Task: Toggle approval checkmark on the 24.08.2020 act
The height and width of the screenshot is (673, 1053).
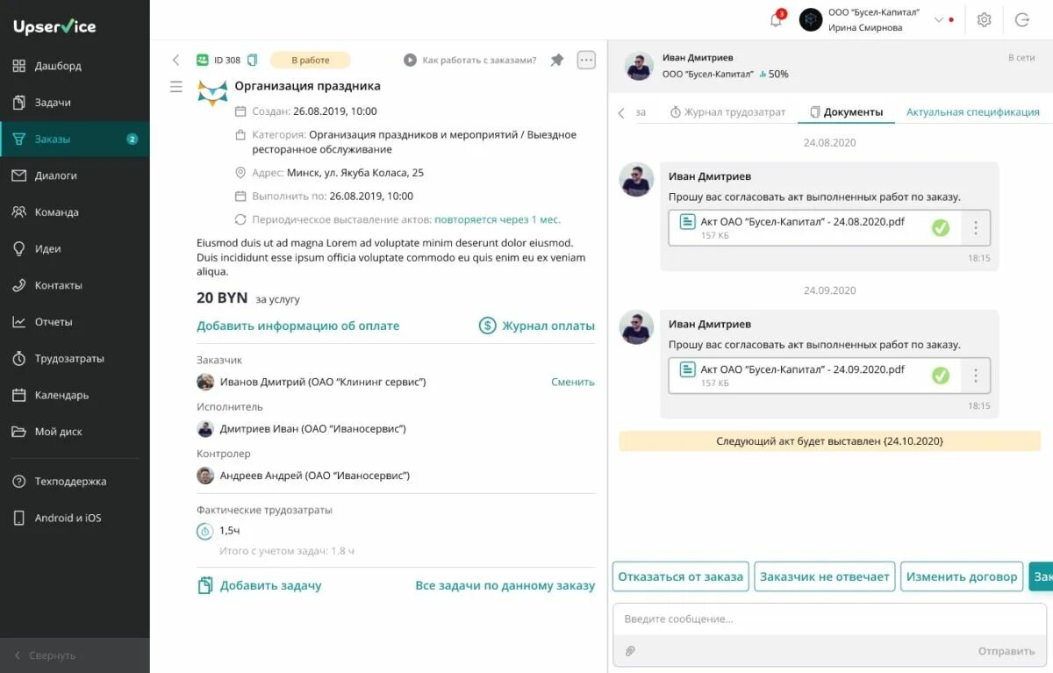Action: click(x=941, y=227)
